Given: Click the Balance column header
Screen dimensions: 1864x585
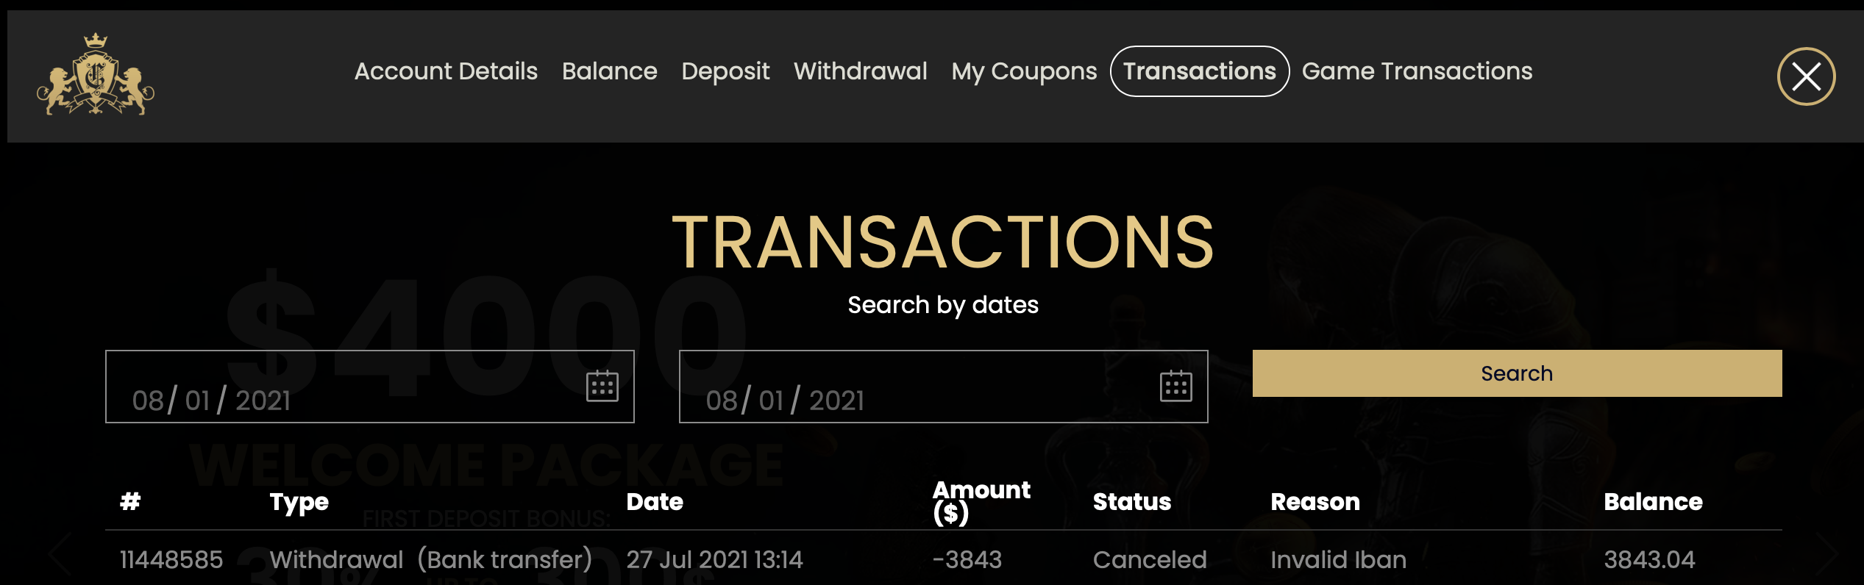Looking at the screenshot, I should pyautogui.click(x=1653, y=501).
